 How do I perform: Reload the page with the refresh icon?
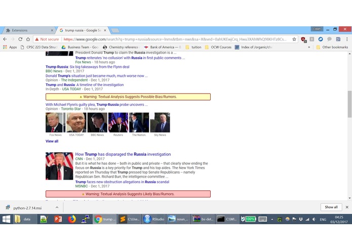point(20,39)
